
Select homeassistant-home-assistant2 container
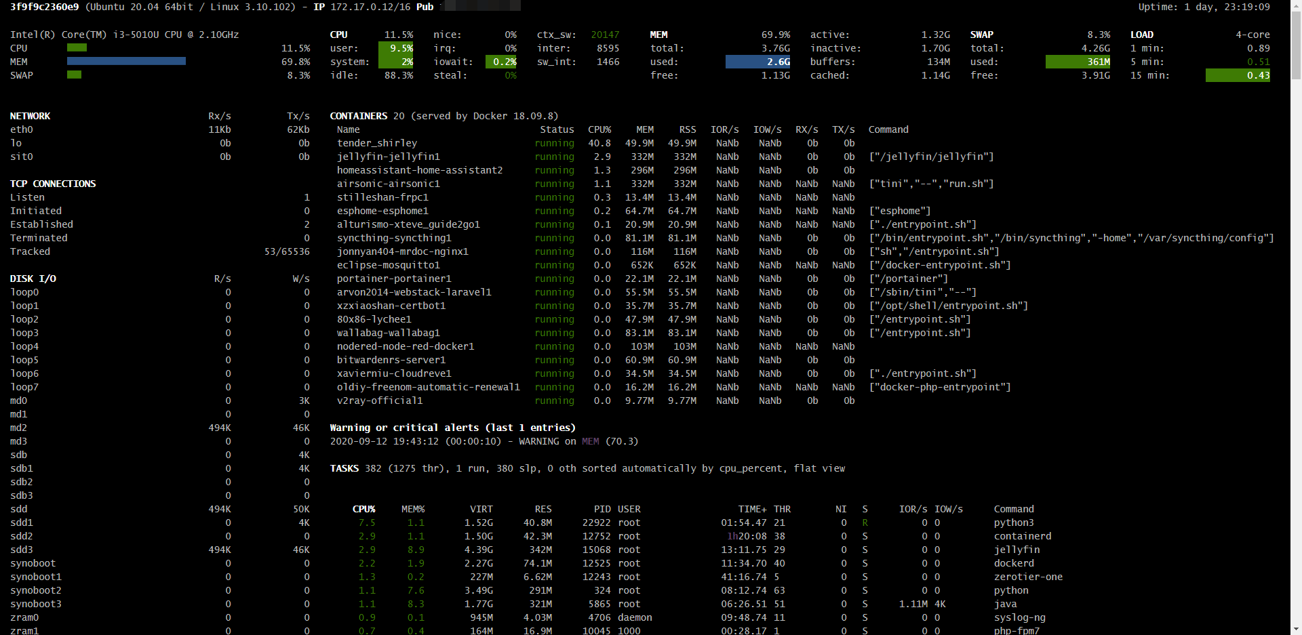coord(420,170)
